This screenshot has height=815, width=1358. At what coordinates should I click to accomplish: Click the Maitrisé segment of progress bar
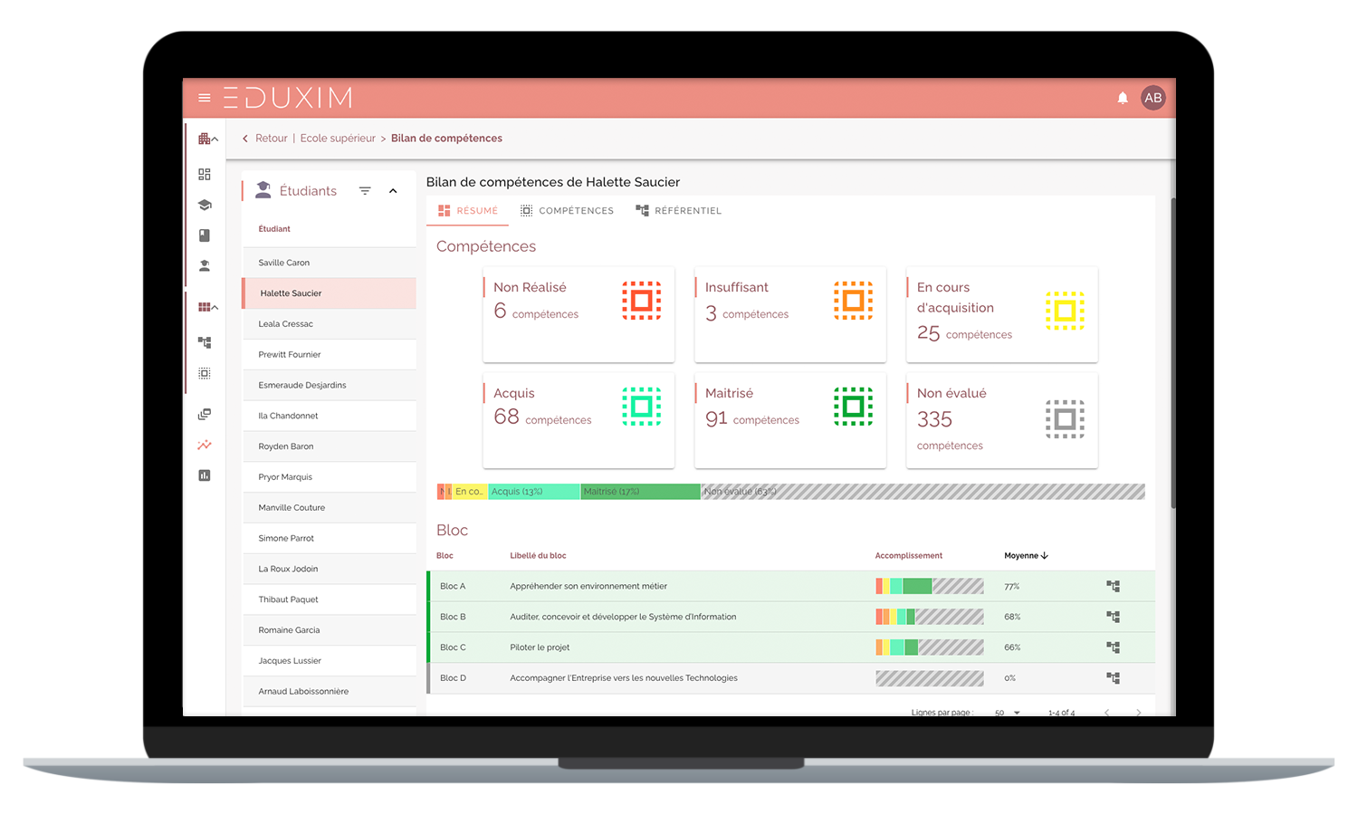(x=640, y=492)
